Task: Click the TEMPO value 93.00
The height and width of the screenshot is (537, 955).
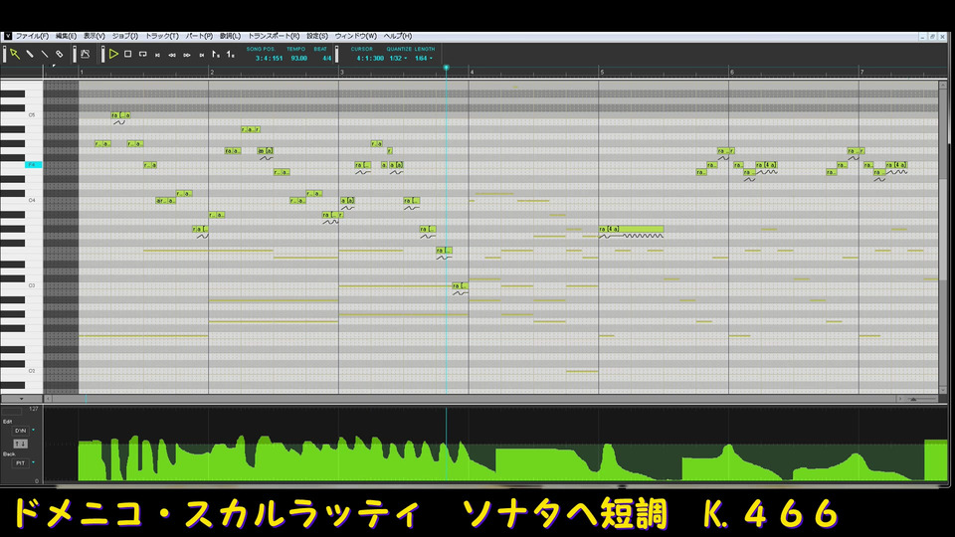Action: (x=298, y=59)
